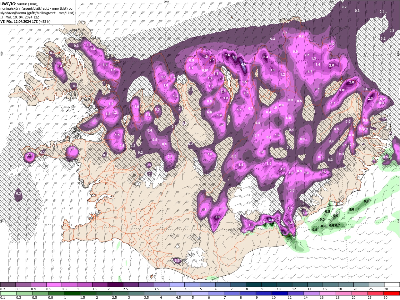Select the 0.8–1 snow legend swatch
The image size is (400, 300).
69,285
